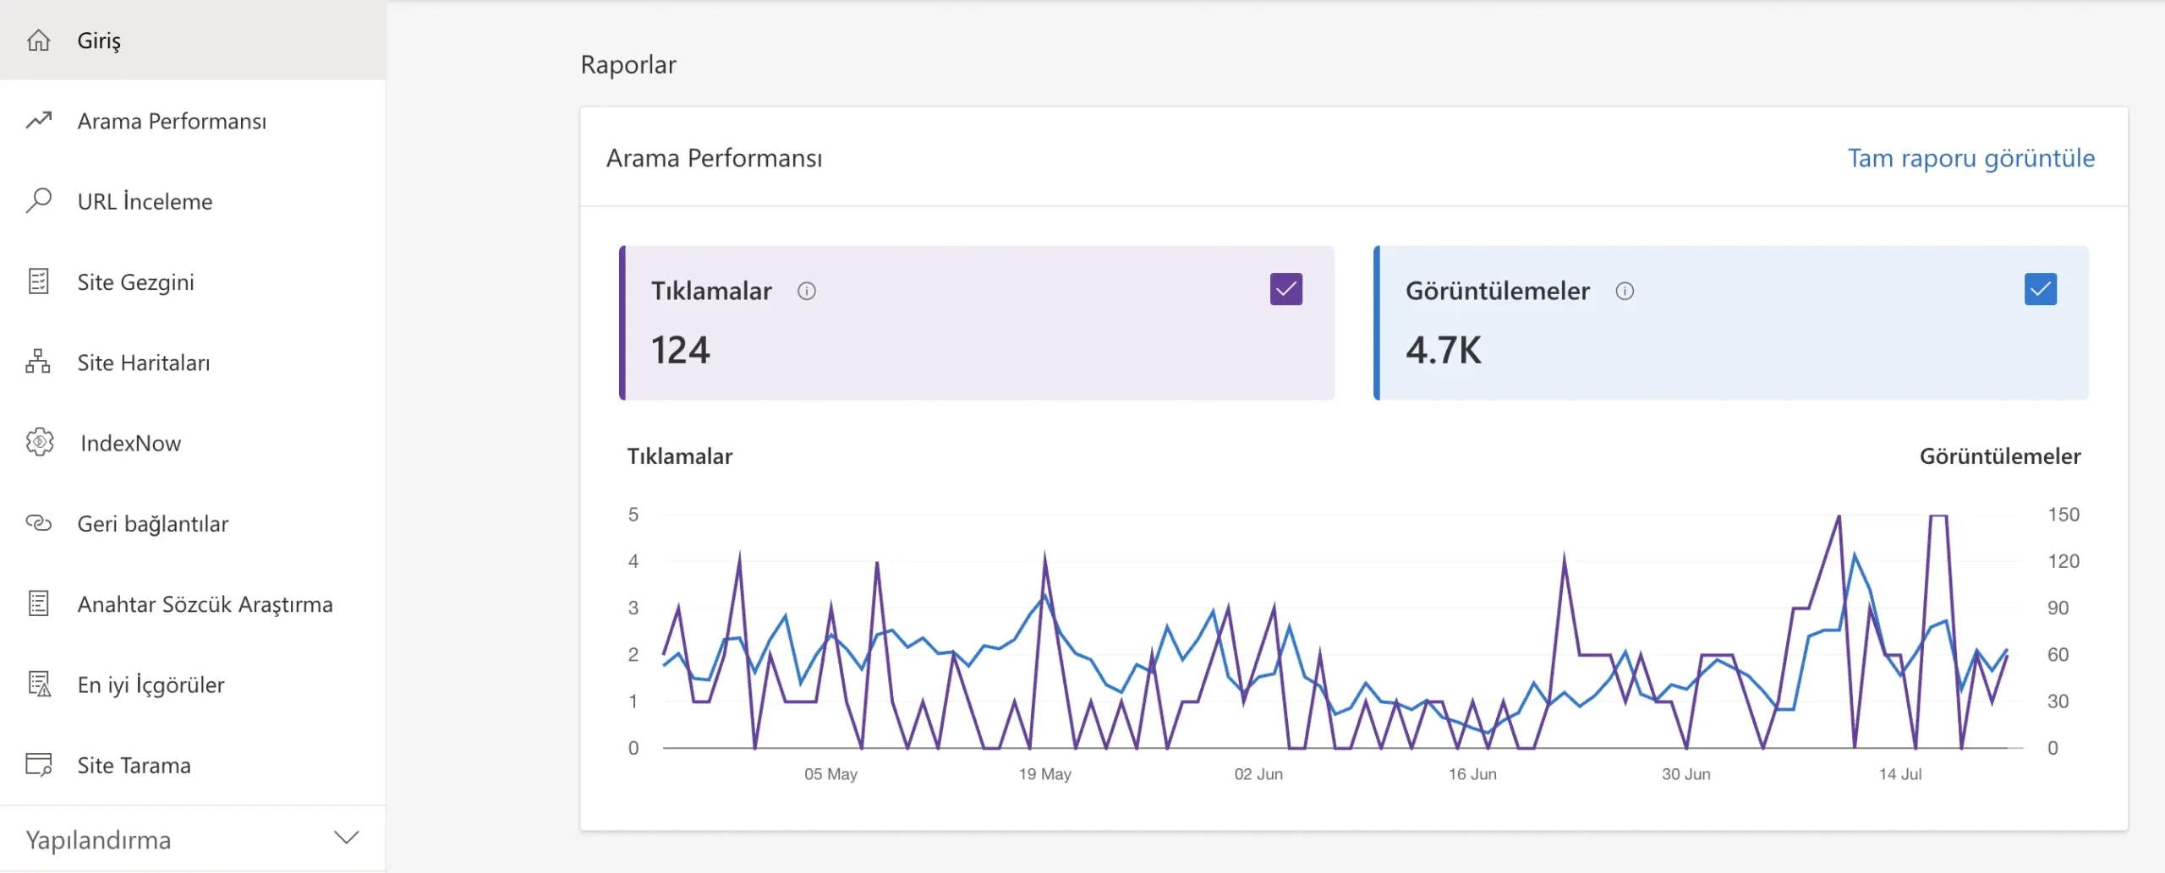Click the 4.7K impressions total value

(1444, 350)
